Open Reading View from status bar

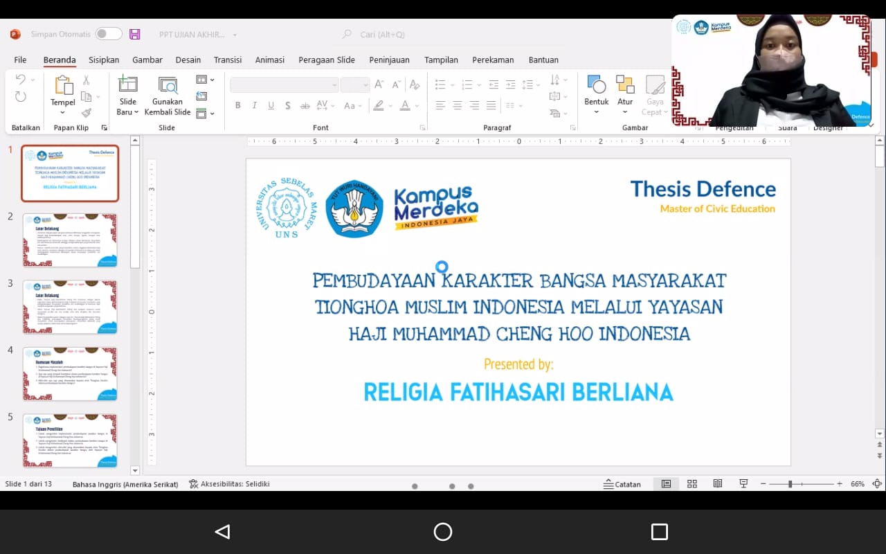click(x=718, y=484)
